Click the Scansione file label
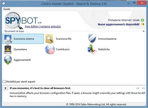This screenshot has width=148, height=108. [x=63, y=39]
